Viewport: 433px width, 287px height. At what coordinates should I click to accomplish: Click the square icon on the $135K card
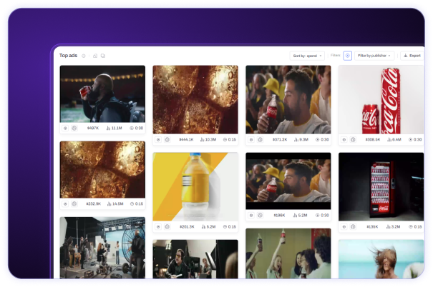click(344, 227)
